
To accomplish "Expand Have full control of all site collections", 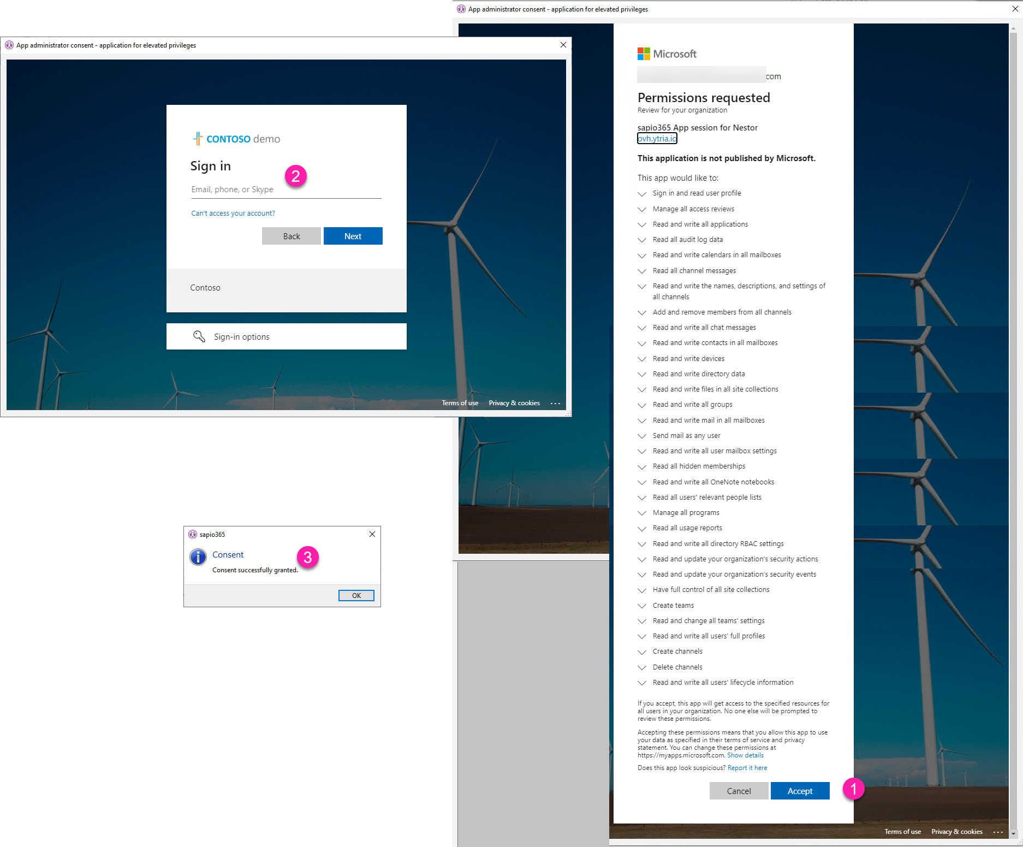I will pos(642,590).
